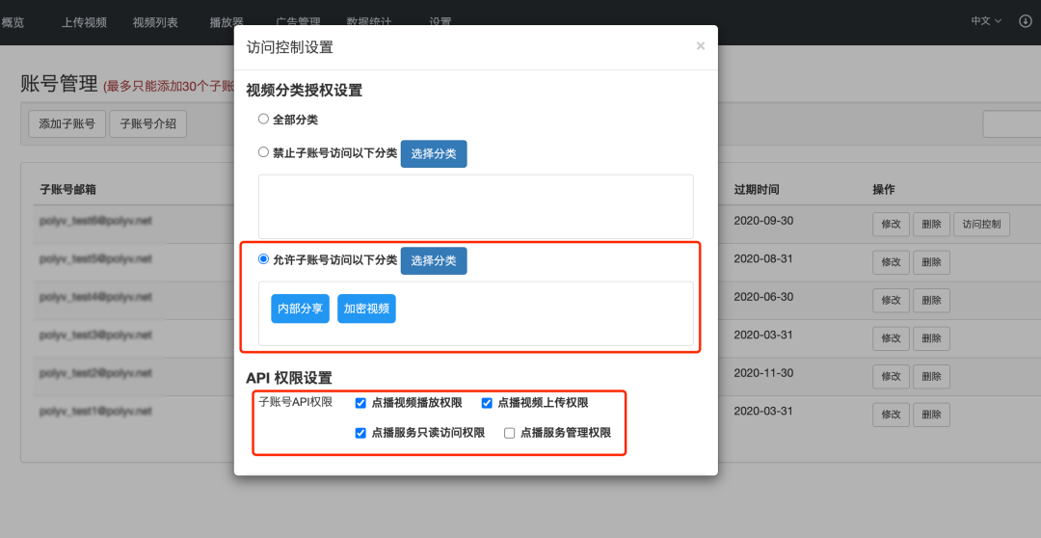Open the 中文 language dropdown
1041x538 pixels.
[986, 21]
